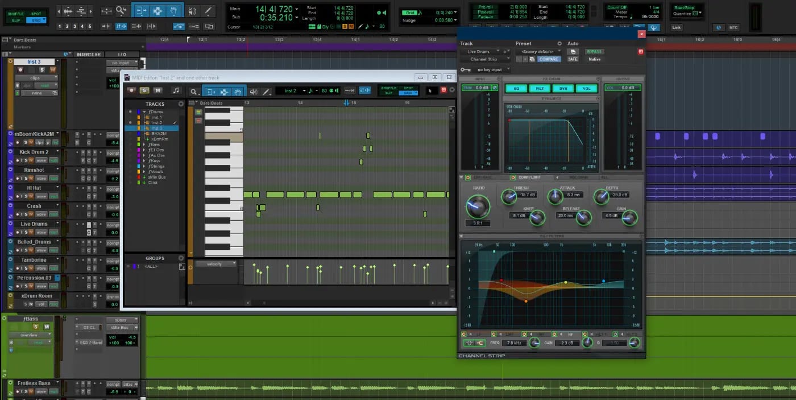
Task: Switch to the DYN section tab
Action: (x=563, y=88)
